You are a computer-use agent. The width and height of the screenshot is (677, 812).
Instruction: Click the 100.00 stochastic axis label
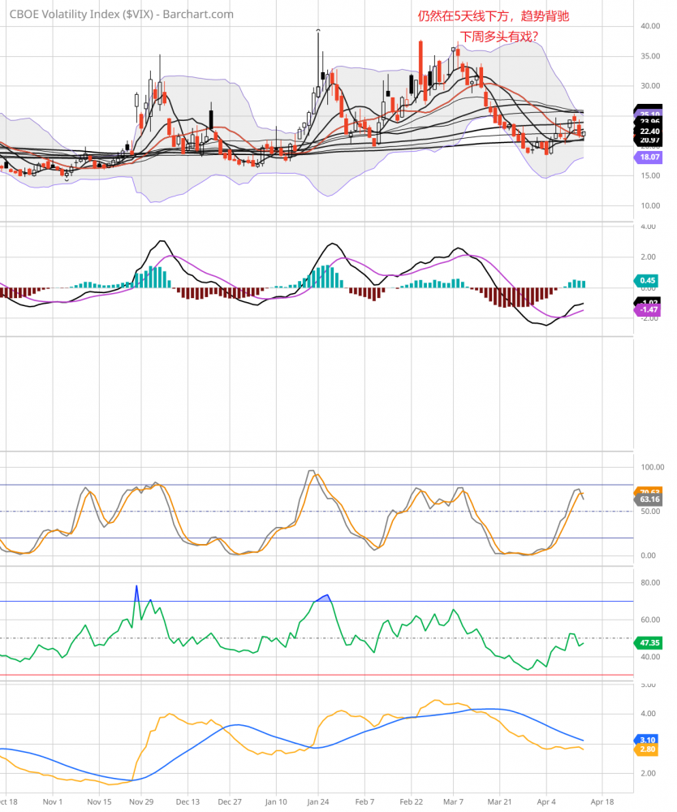(x=652, y=468)
